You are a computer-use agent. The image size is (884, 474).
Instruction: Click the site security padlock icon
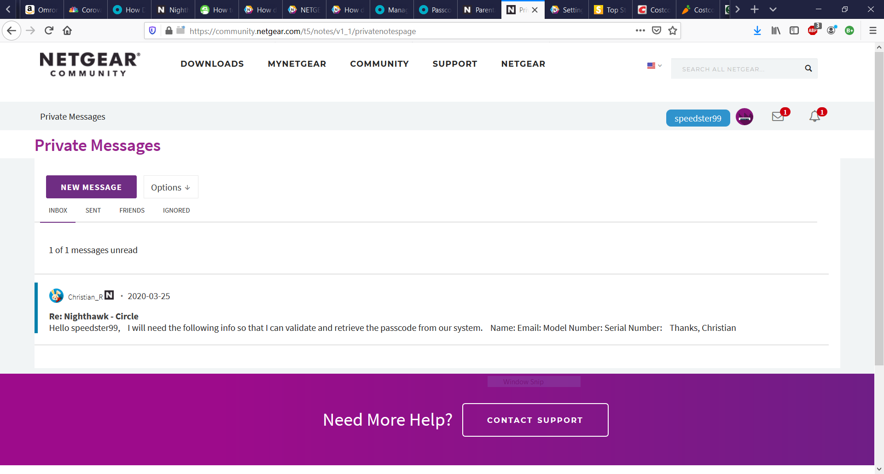[169, 31]
